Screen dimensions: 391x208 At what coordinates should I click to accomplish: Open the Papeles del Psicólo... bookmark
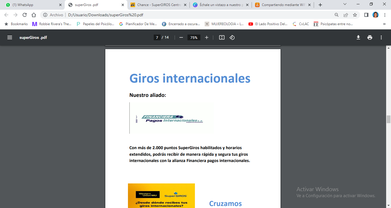click(95, 24)
